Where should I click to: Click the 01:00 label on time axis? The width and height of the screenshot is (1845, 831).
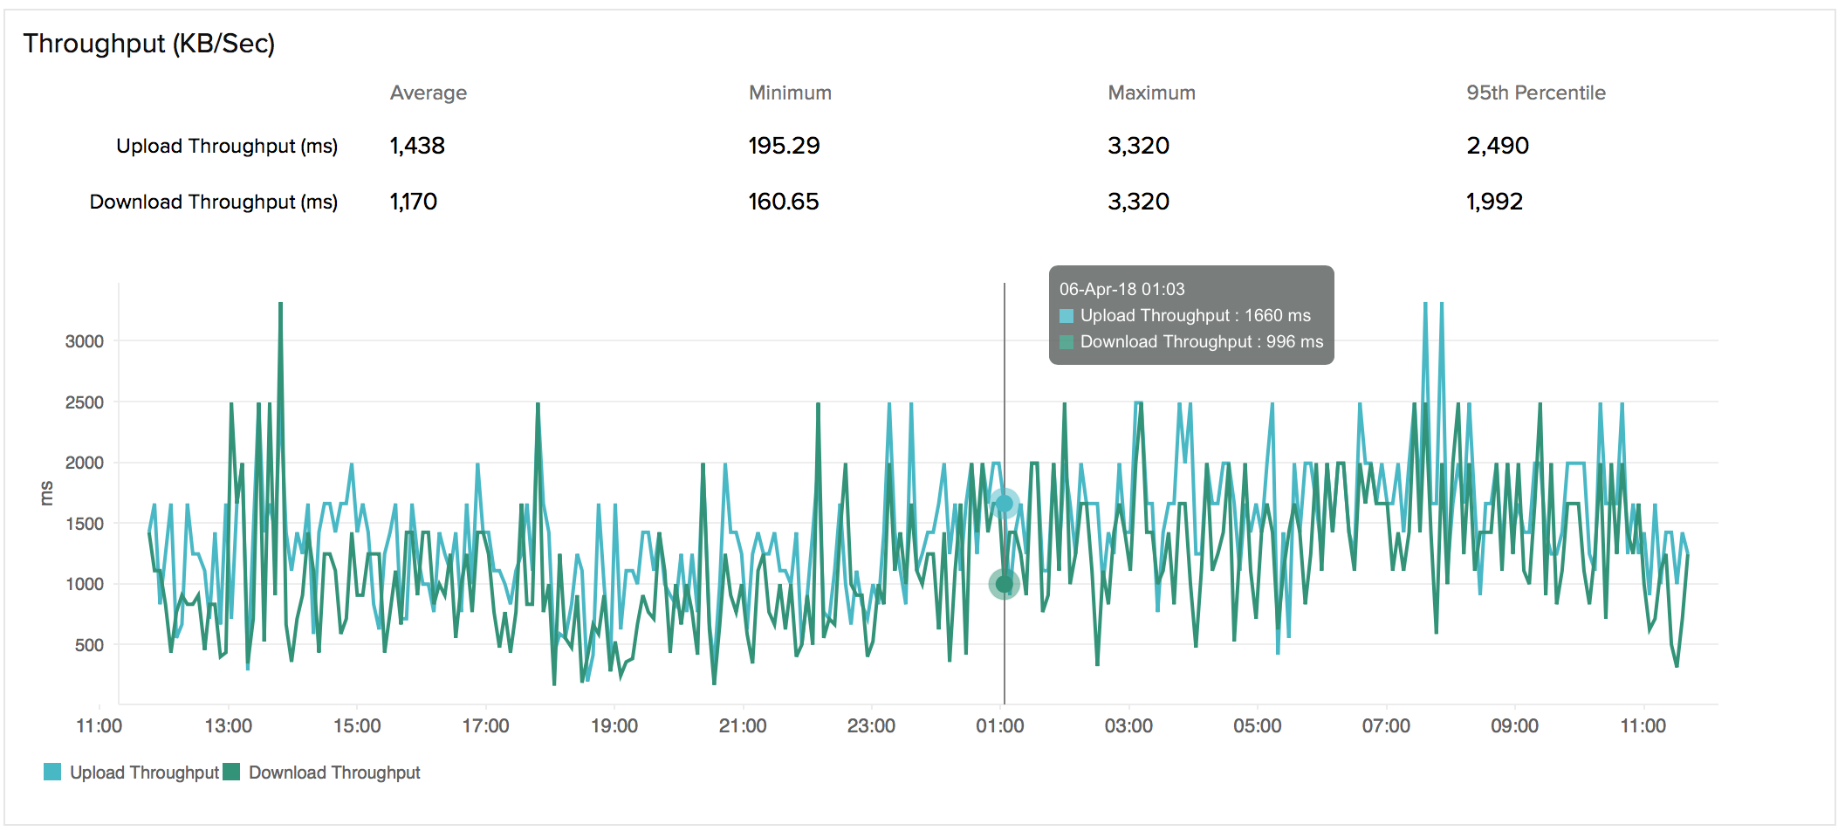(999, 725)
